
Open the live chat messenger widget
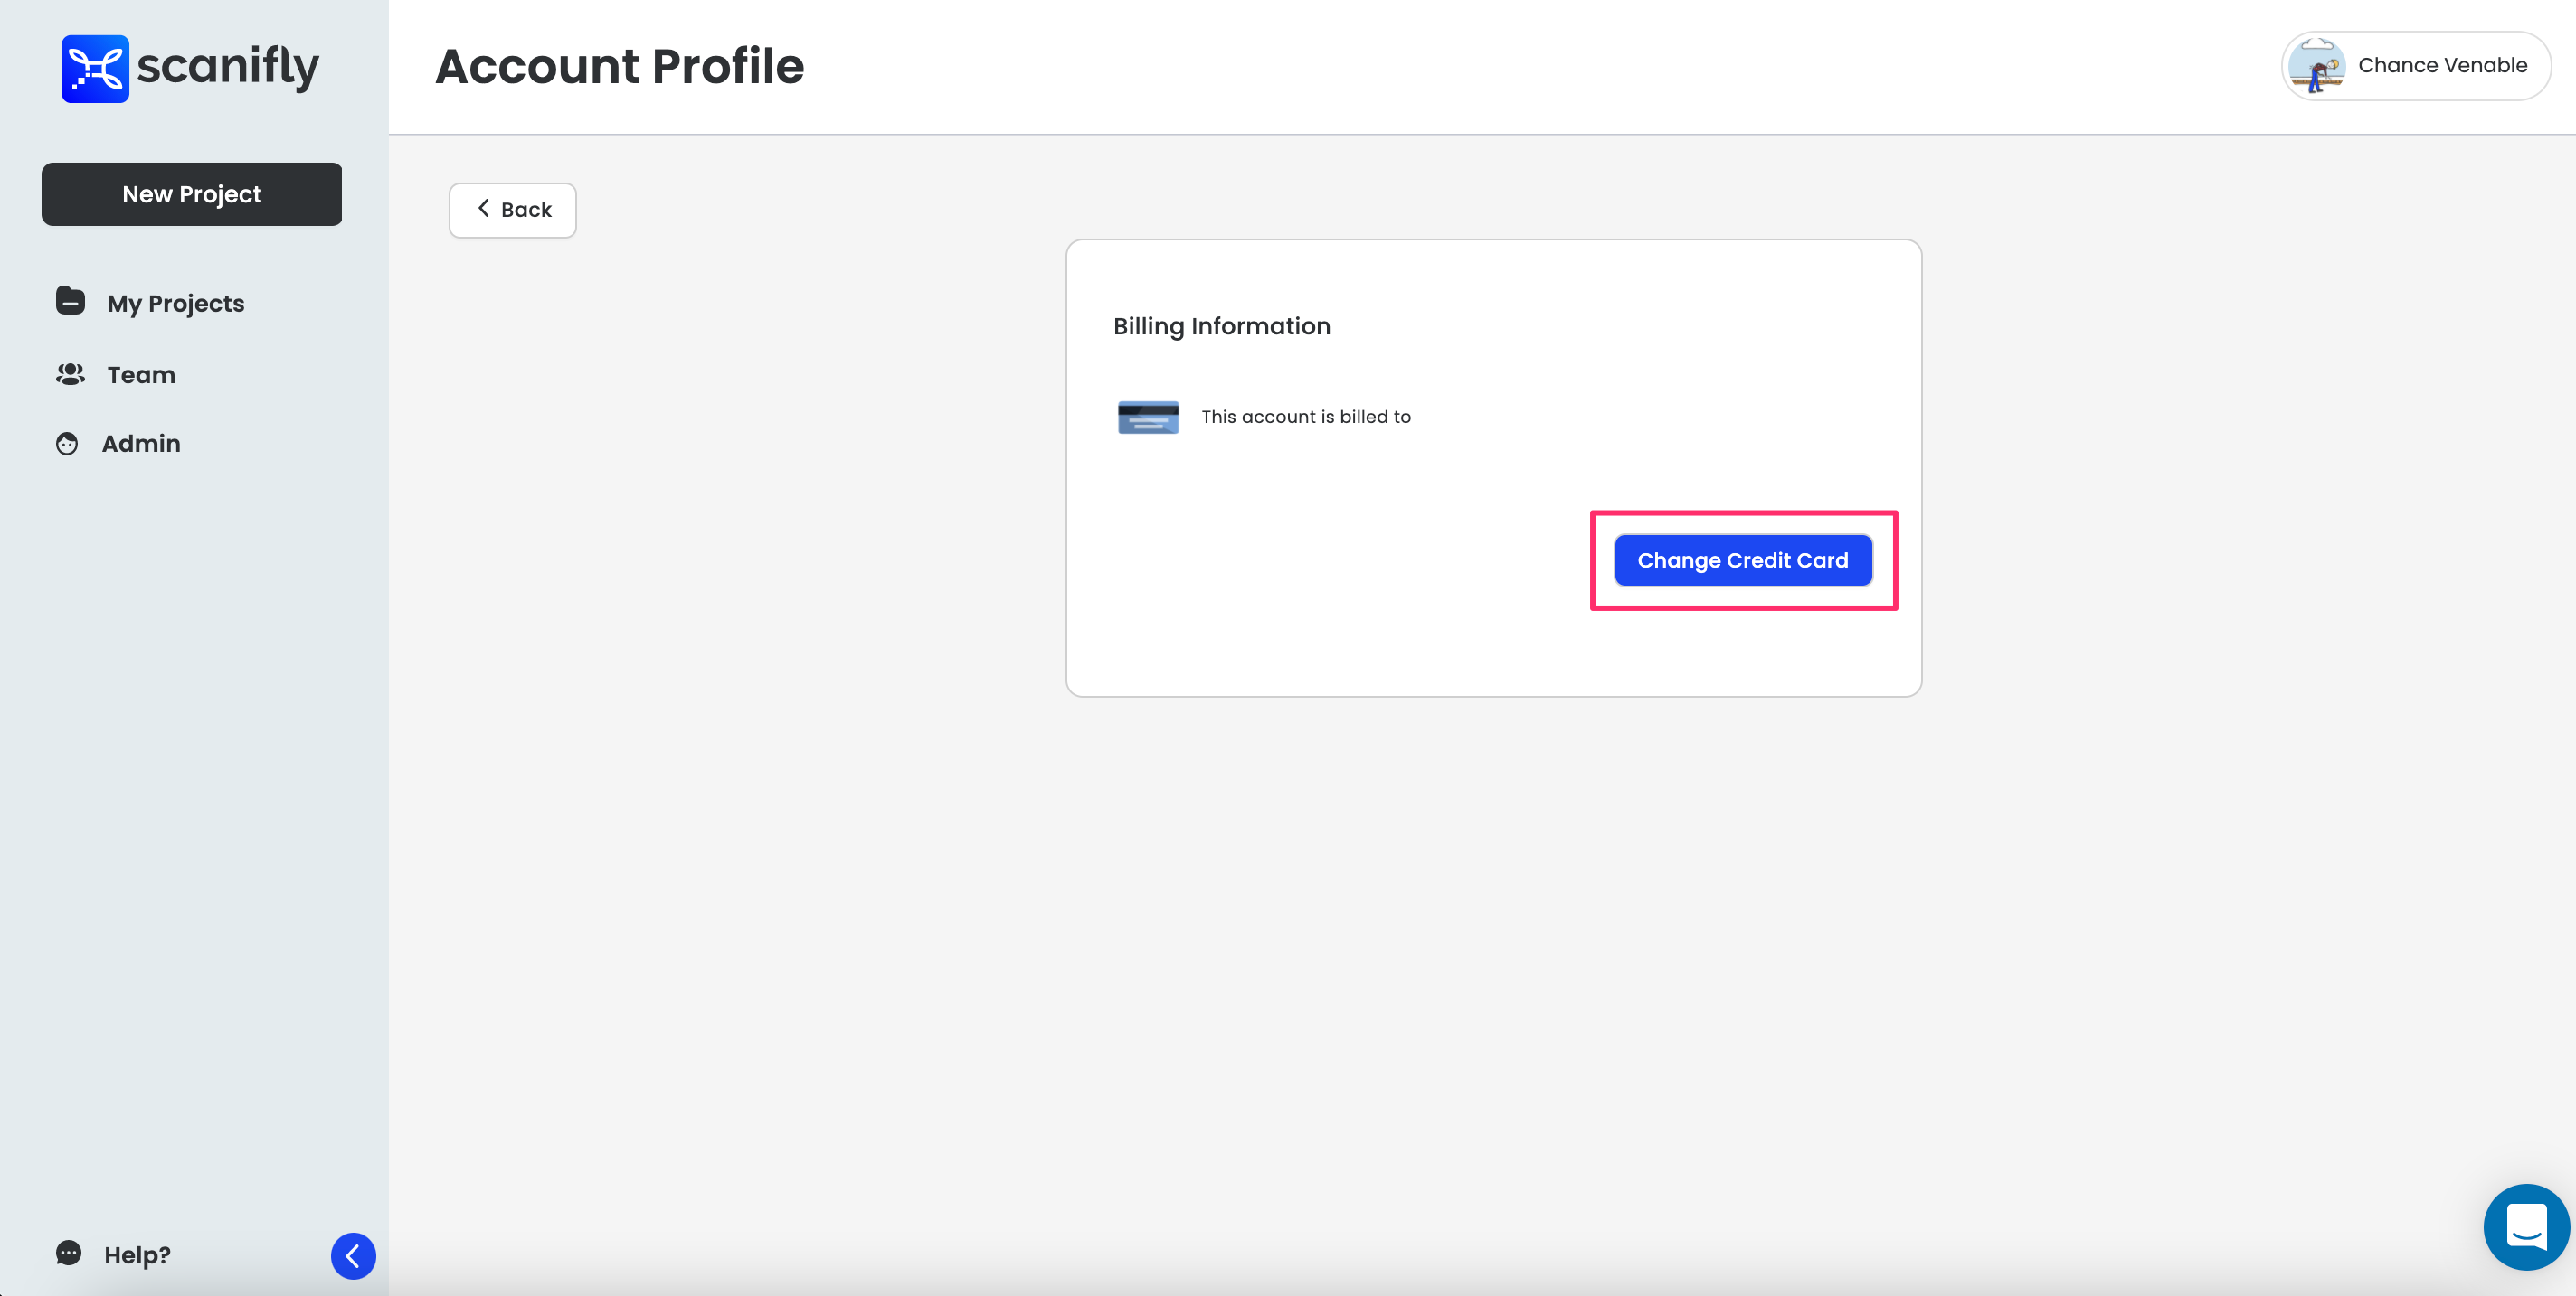2526,1227
